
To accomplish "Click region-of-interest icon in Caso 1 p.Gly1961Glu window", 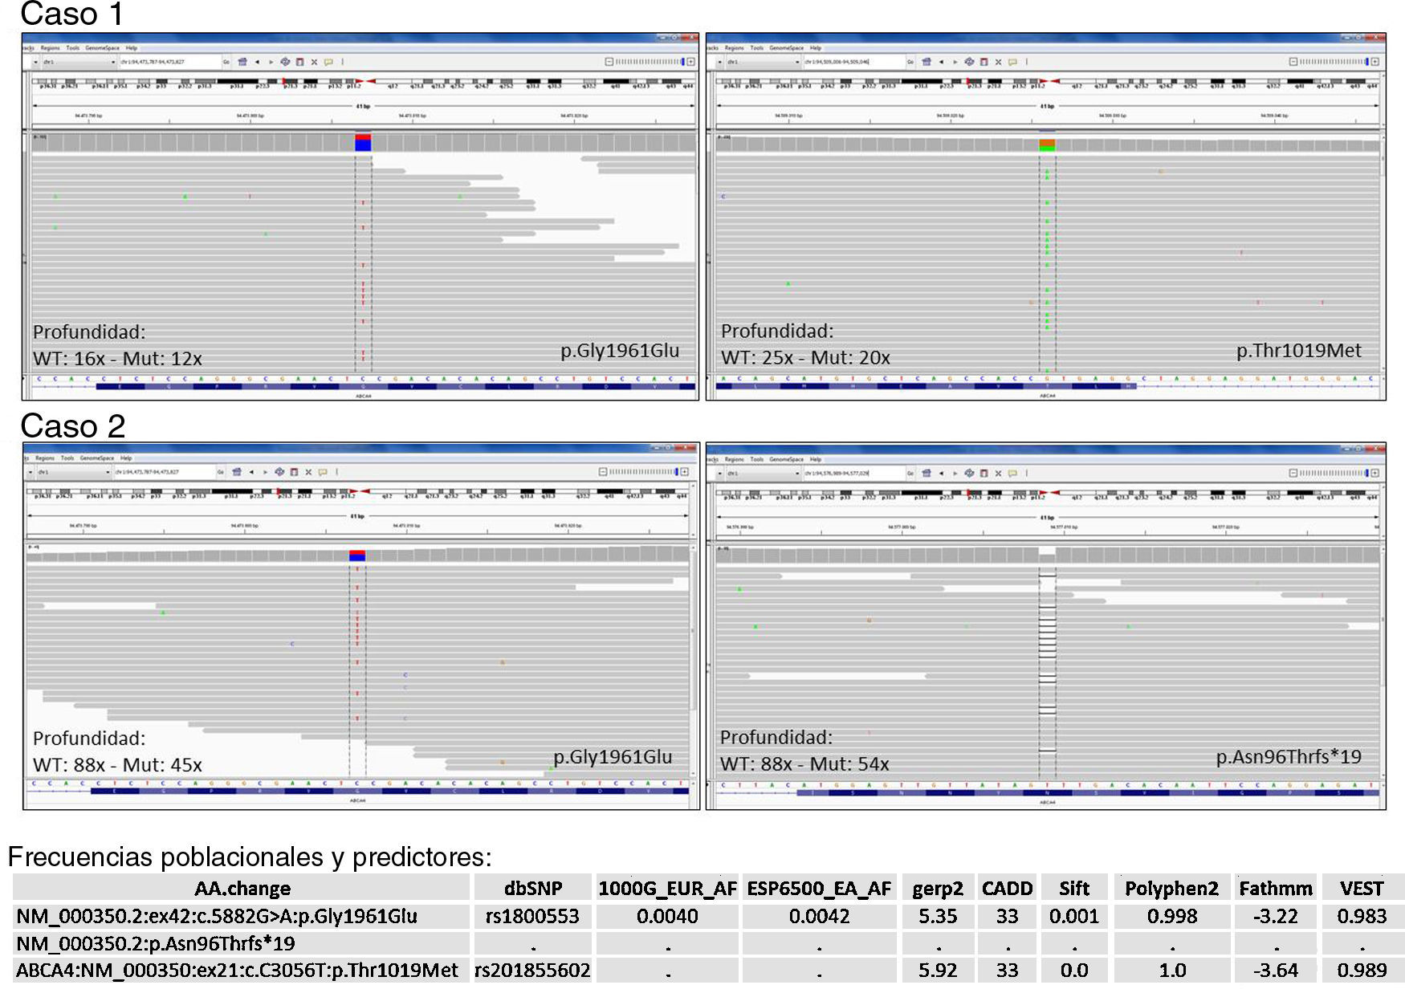I will (299, 62).
